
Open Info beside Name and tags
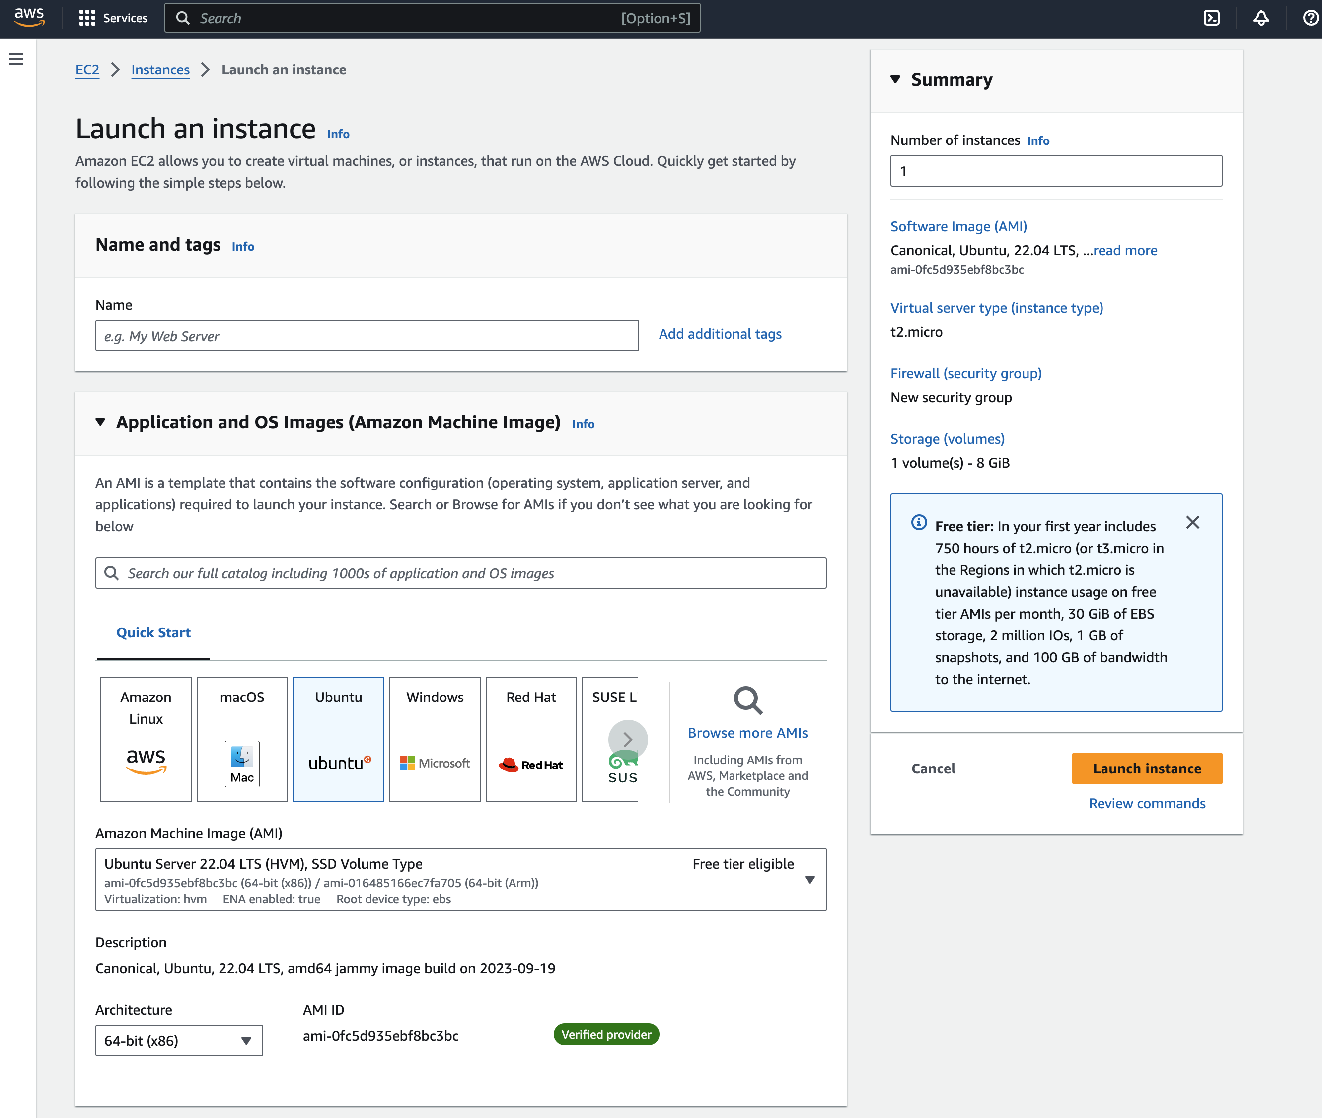pos(243,247)
